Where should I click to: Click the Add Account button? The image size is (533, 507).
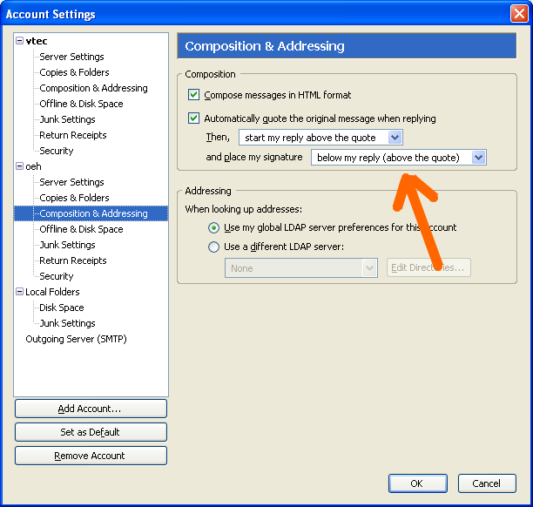(x=91, y=409)
